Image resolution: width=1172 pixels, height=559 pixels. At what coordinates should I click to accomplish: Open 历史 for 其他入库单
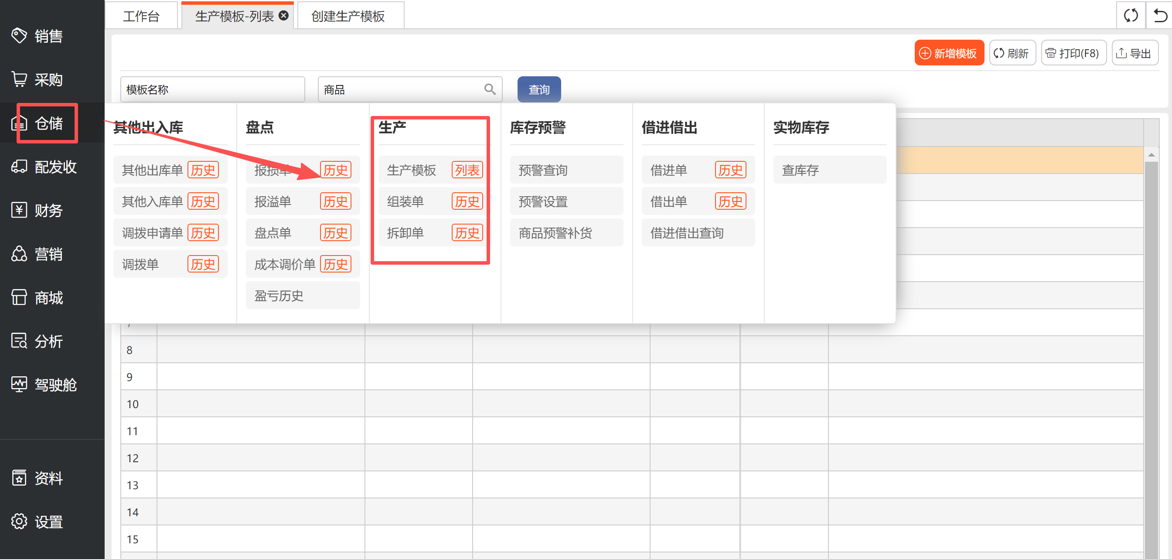(203, 201)
